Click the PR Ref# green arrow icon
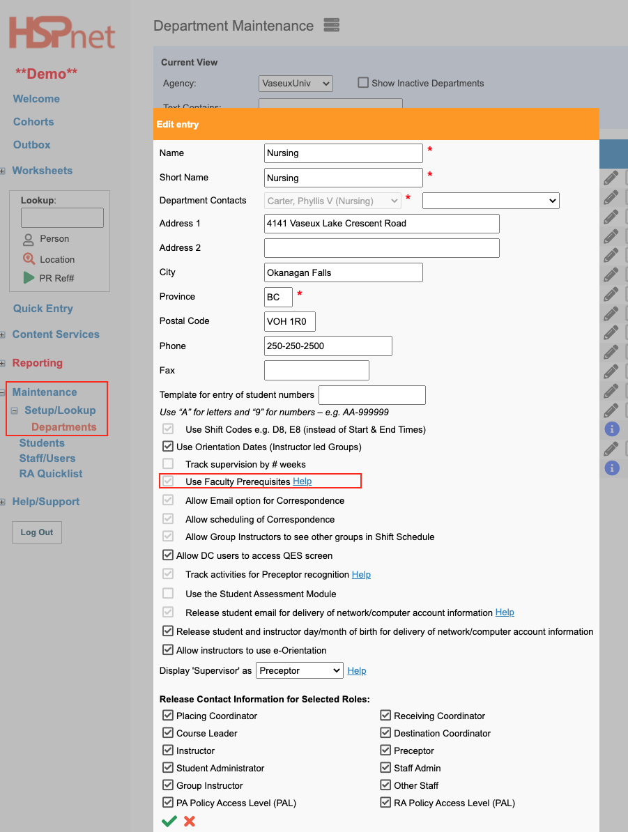The image size is (628, 832). click(x=29, y=277)
